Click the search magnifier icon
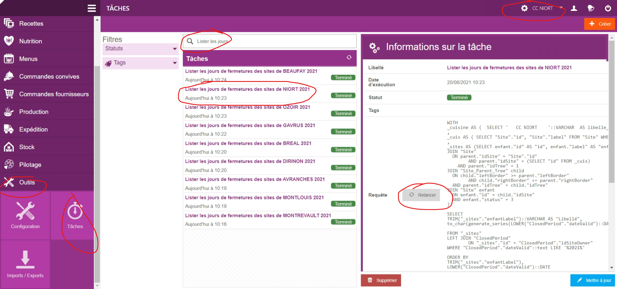 (x=190, y=41)
